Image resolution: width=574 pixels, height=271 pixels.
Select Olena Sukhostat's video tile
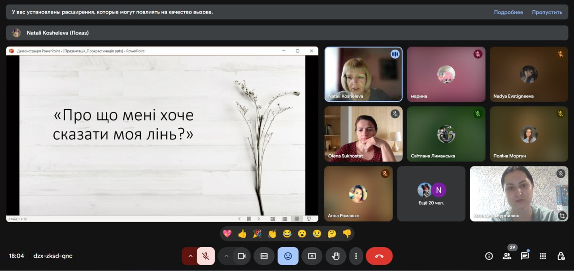(363, 134)
